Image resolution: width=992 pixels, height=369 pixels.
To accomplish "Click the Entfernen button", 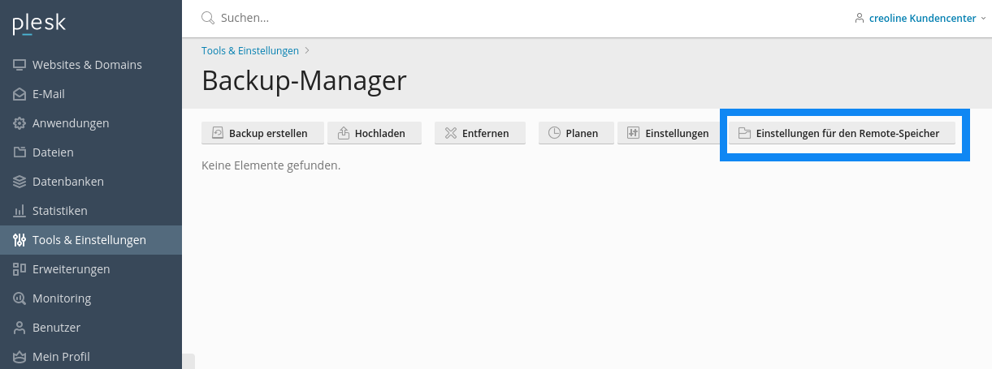I will click(x=480, y=133).
